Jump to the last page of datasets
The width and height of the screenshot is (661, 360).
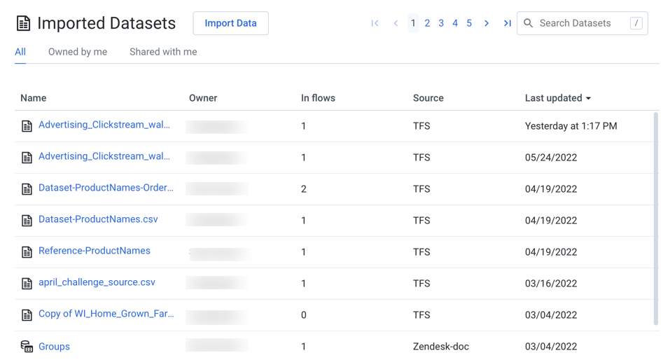(x=507, y=23)
